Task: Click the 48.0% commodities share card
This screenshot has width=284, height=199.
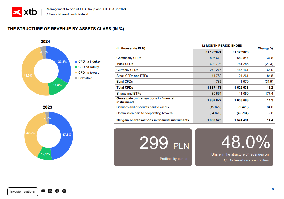Action: tap(234, 147)
